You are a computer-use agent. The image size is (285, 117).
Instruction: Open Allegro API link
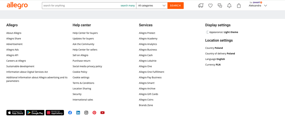12,55
